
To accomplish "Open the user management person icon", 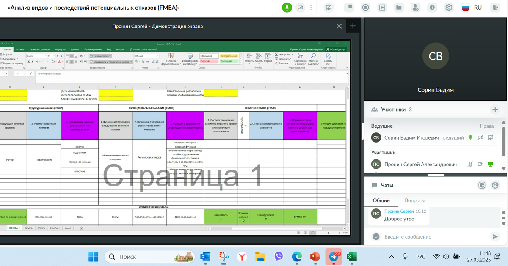I will pyautogui.click(x=415, y=8).
